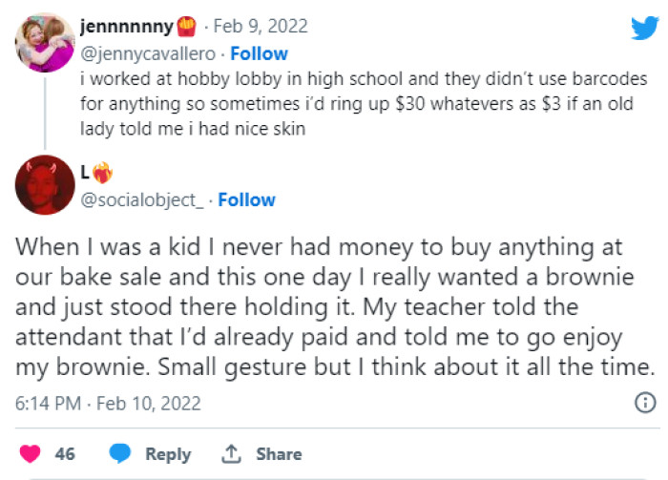
Task: Follow @socialobject_
Action: pos(246,199)
